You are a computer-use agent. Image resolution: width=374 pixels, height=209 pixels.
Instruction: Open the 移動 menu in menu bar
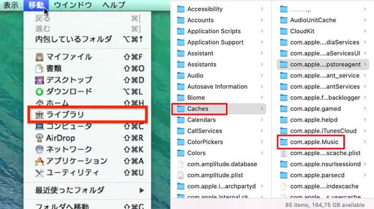tap(36, 5)
